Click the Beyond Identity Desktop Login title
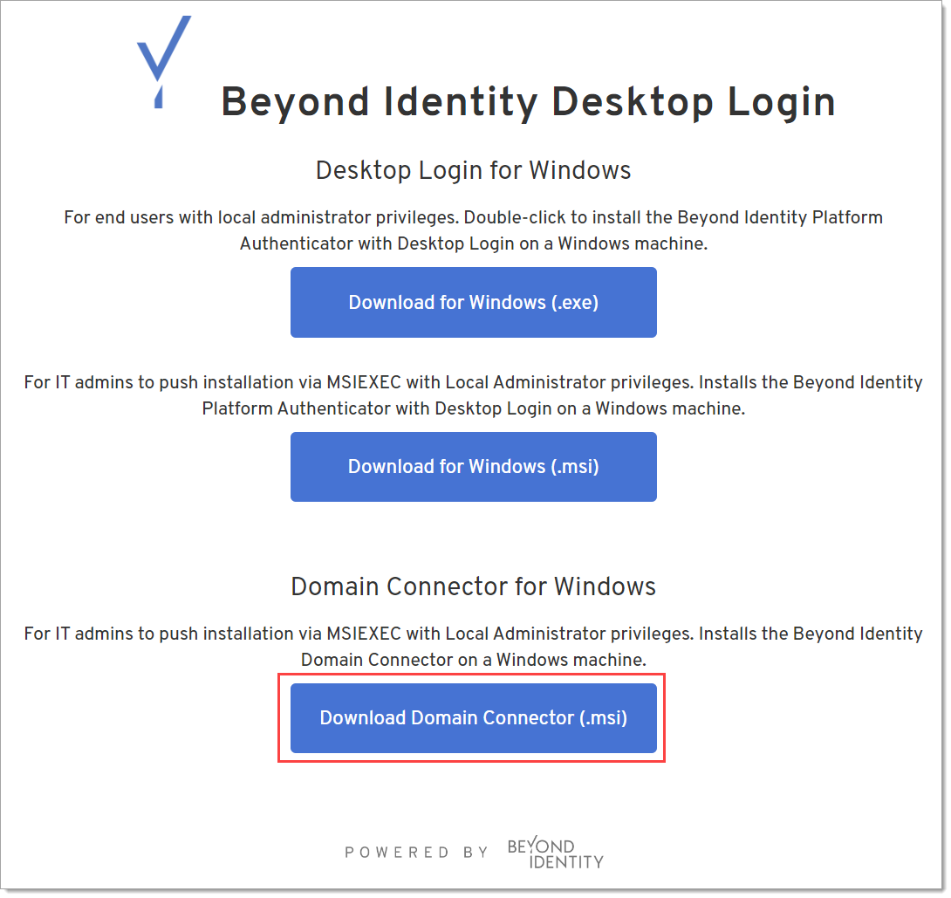This screenshot has height=898, width=951. tap(528, 102)
